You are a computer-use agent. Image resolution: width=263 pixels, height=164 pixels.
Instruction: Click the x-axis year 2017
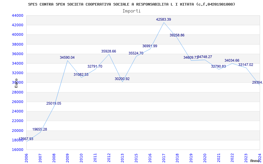pyautogui.click(x=164, y=158)
